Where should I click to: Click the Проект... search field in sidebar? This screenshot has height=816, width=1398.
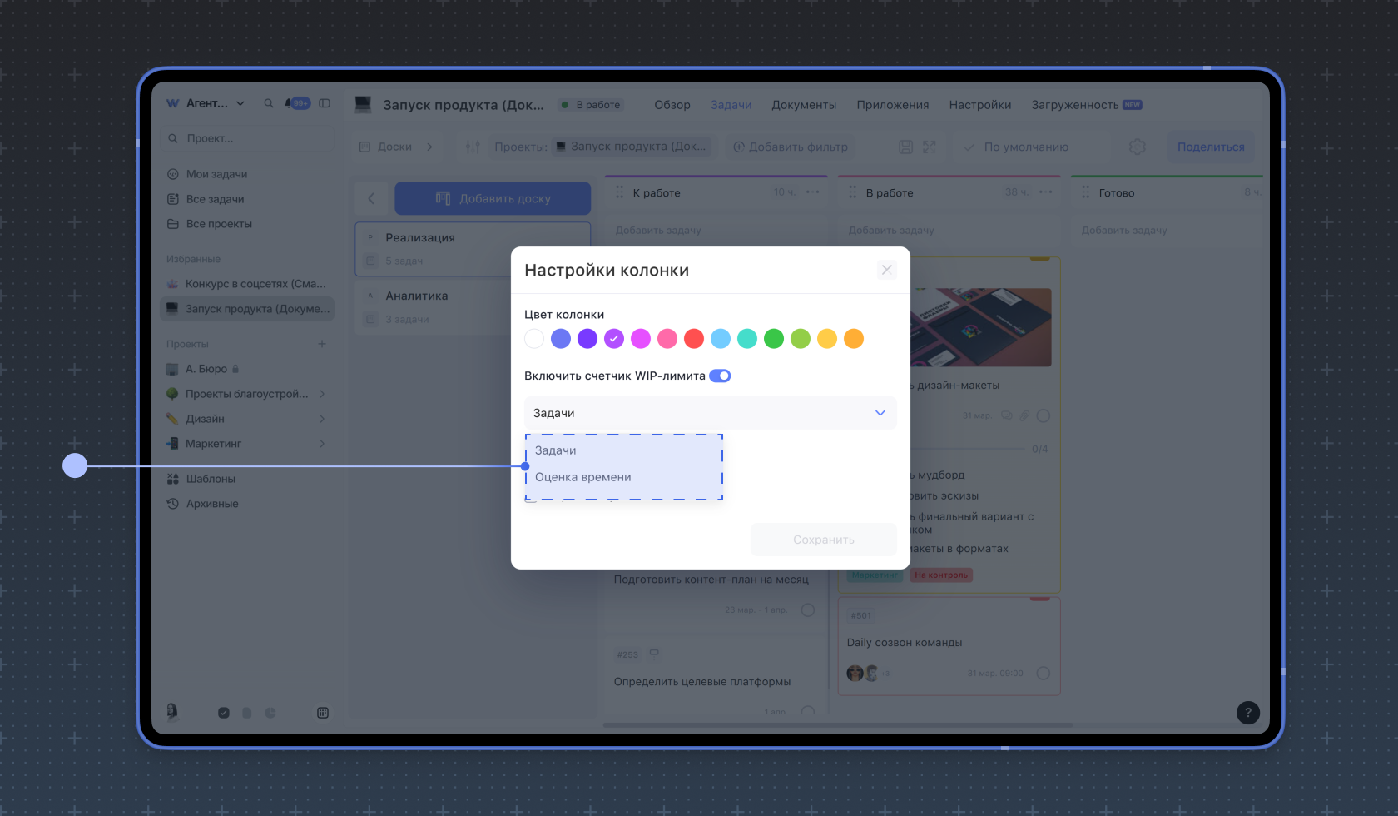pos(250,138)
